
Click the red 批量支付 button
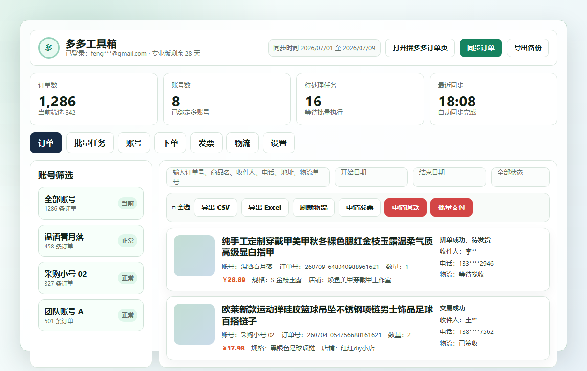(452, 207)
